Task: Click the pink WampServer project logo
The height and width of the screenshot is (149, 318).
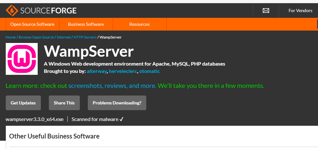Action: [x=22, y=59]
